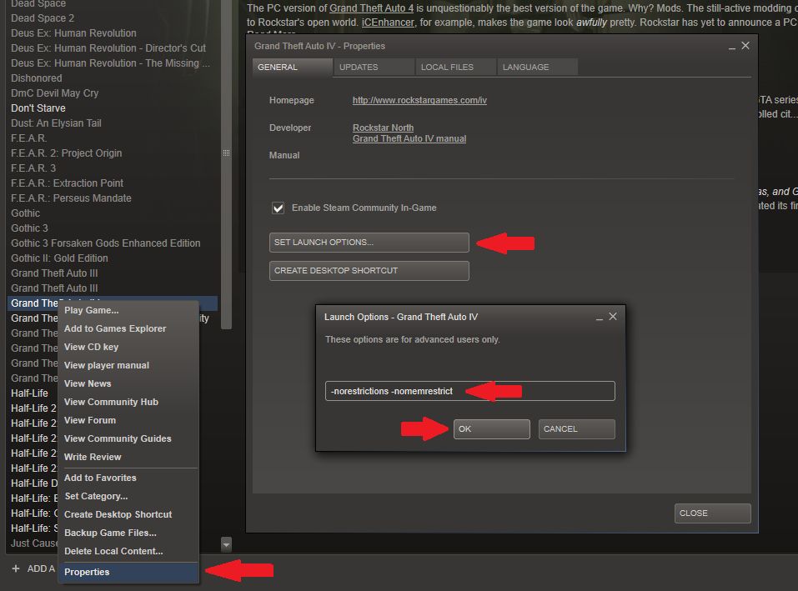Image resolution: width=798 pixels, height=591 pixels.
Task: Open the Grand Theft Auto 4 article link
Action: [372, 8]
